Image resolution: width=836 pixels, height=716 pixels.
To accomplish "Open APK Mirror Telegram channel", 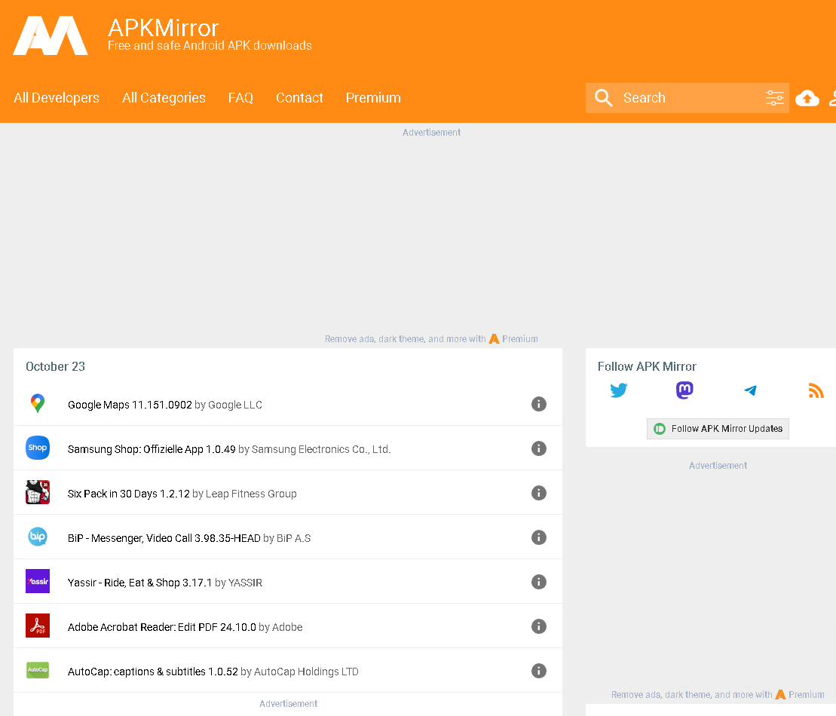I will click(x=750, y=390).
